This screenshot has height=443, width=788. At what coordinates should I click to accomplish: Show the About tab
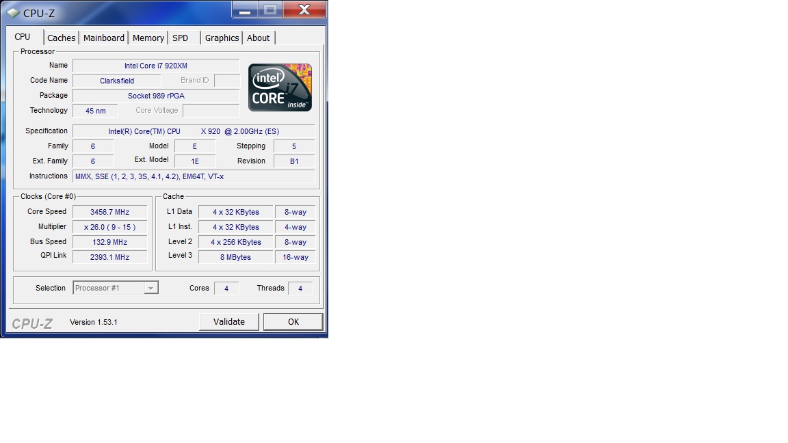point(259,38)
